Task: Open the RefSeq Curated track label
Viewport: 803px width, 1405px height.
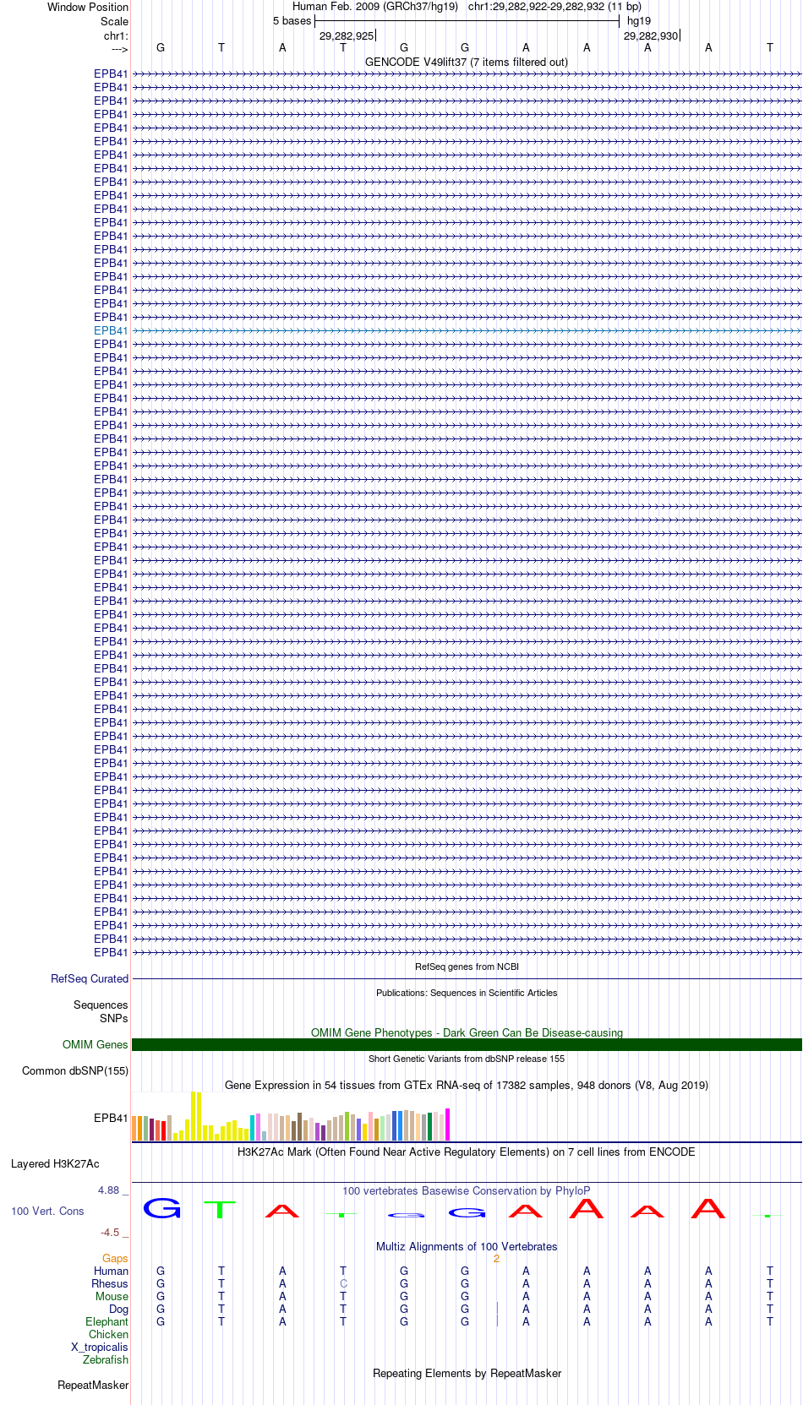Action: tap(90, 979)
